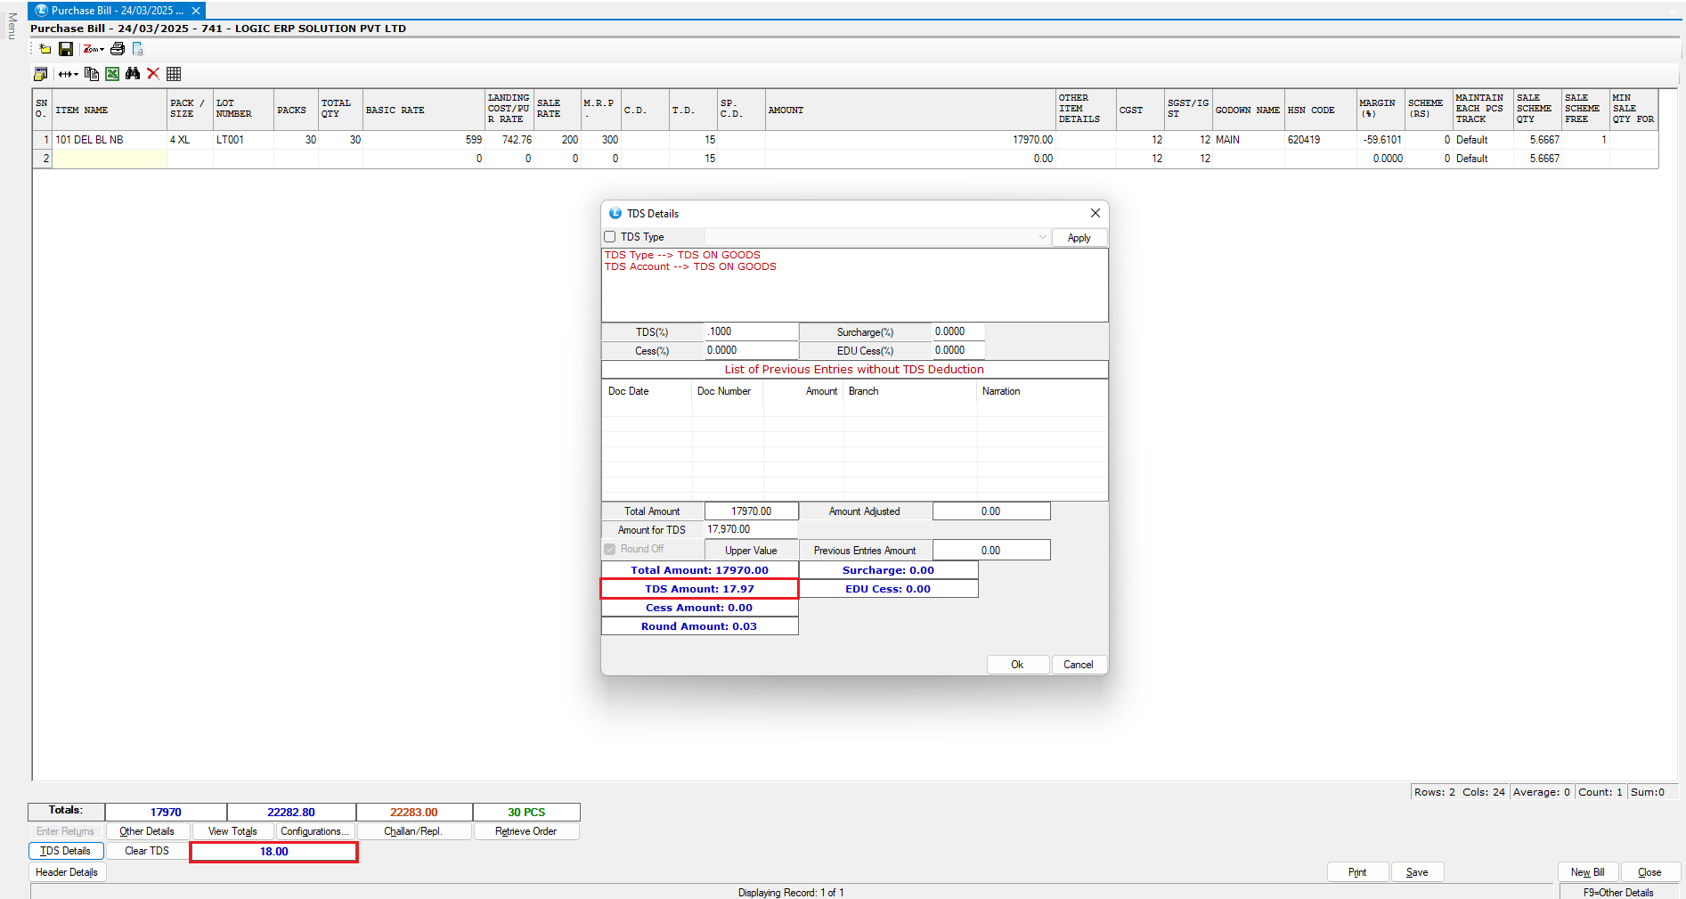Open the column width arrows dropdown
This screenshot has height=899, width=1686.
tap(69, 74)
